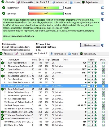Decrease offset for Reallocated Sectors Count
This screenshot has height=127, width=109.
pos(89,76)
